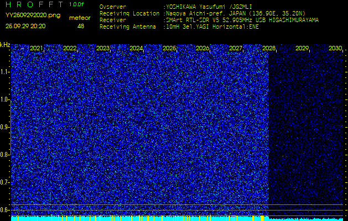Click the version label 1.0.0f
The width and height of the screenshot is (348, 221).
76,4
